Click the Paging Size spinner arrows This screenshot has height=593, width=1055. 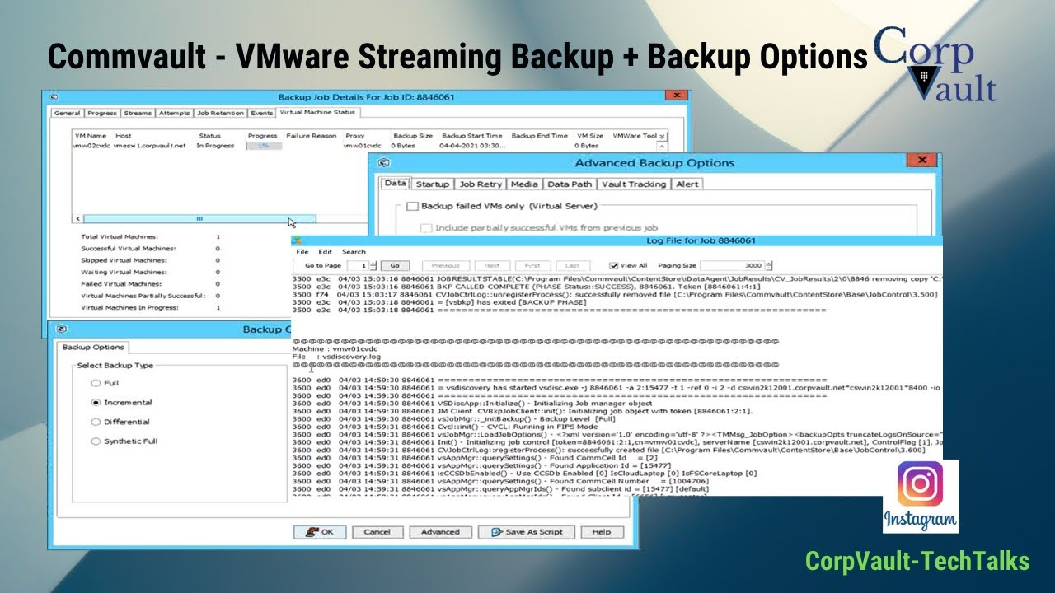(x=769, y=266)
